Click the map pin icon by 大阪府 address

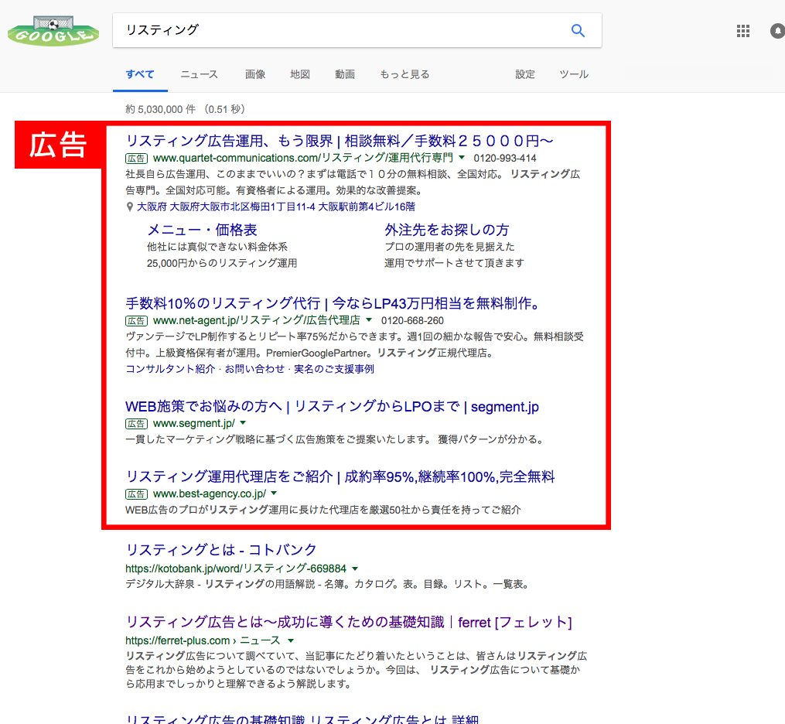pyautogui.click(x=130, y=207)
